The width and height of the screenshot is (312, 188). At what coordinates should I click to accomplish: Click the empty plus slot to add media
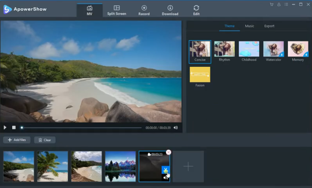coord(188,166)
